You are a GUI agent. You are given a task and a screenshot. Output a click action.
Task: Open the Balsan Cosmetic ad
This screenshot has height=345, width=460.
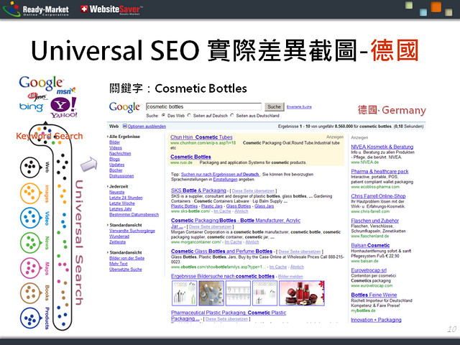click(370, 245)
